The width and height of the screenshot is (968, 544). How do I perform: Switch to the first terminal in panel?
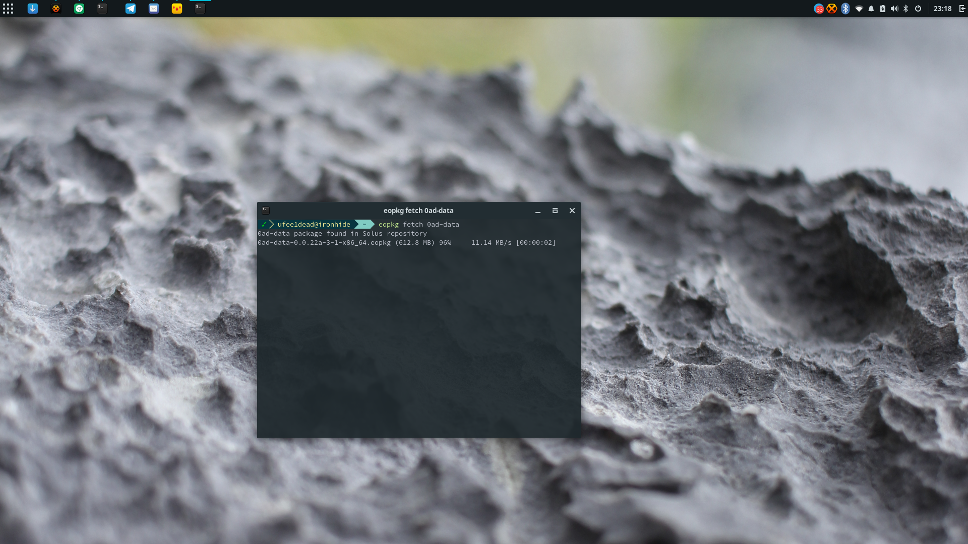(x=102, y=9)
